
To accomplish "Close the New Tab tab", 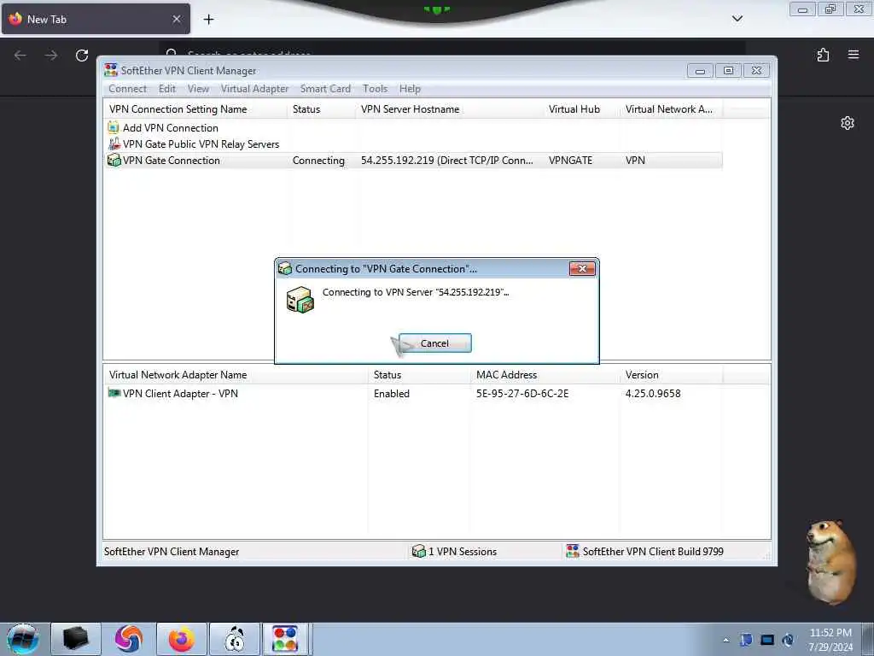I will pyautogui.click(x=176, y=19).
